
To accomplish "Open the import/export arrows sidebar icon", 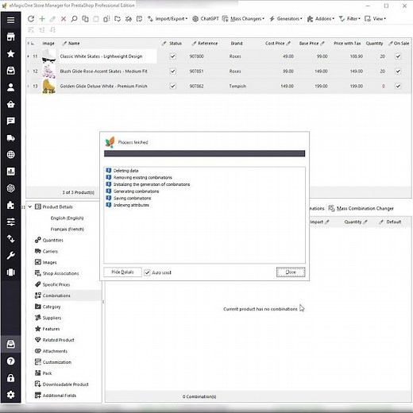I will pos(11,239).
